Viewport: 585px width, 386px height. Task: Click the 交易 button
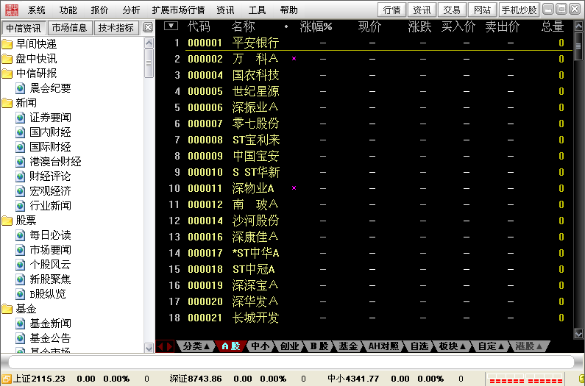(451, 10)
